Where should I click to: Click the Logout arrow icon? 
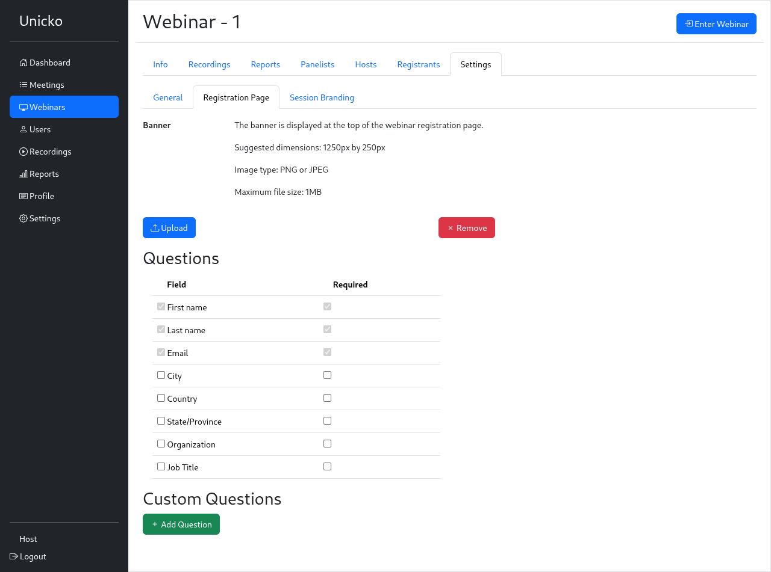14,556
